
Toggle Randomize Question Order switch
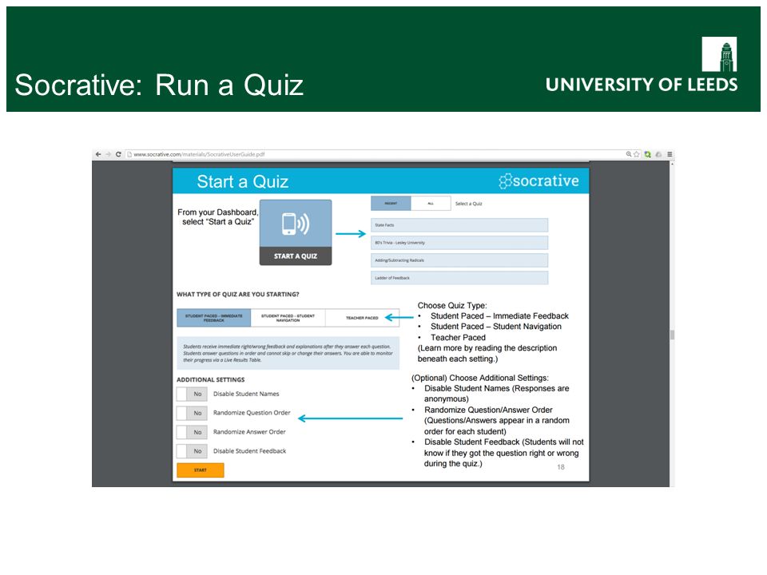point(192,413)
